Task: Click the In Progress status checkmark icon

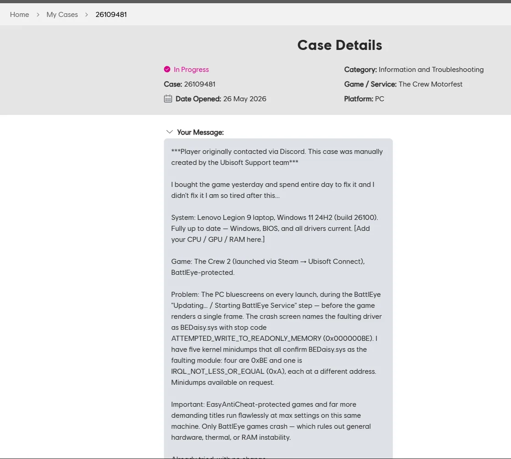Action: click(x=167, y=69)
